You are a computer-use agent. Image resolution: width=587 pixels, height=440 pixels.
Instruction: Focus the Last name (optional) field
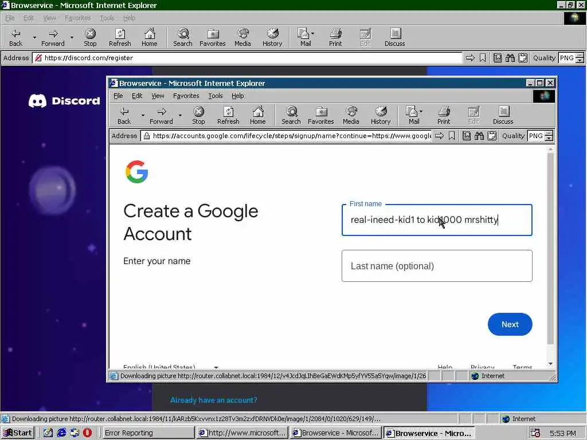coord(437,266)
